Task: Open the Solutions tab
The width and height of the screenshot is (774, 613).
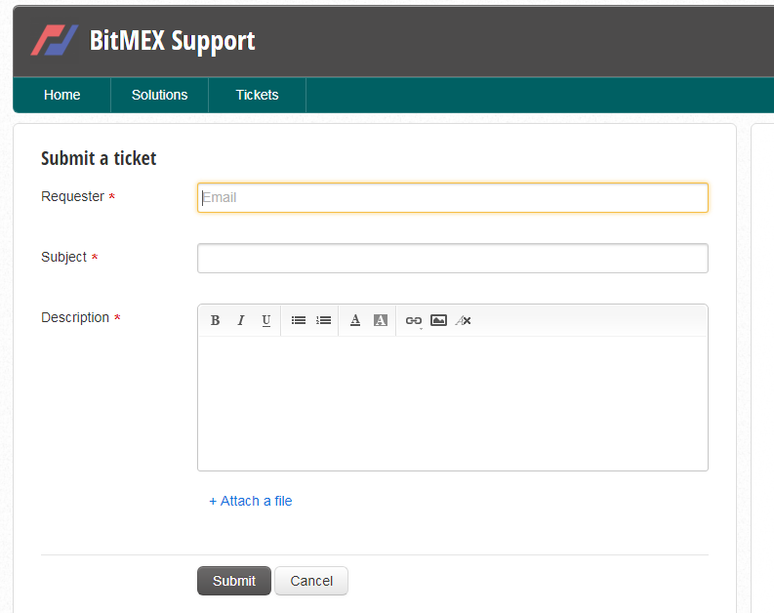Action: click(x=159, y=95)
